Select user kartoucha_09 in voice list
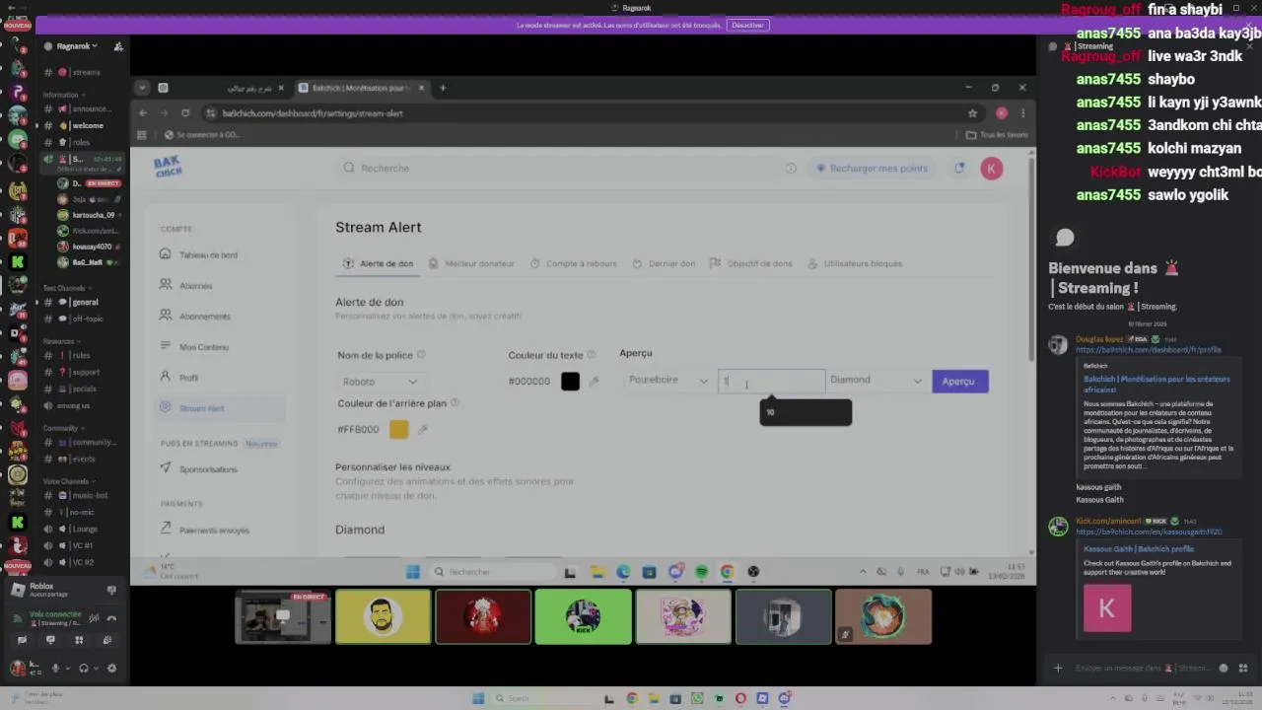Screen dimensions: 1262x710 89,215
